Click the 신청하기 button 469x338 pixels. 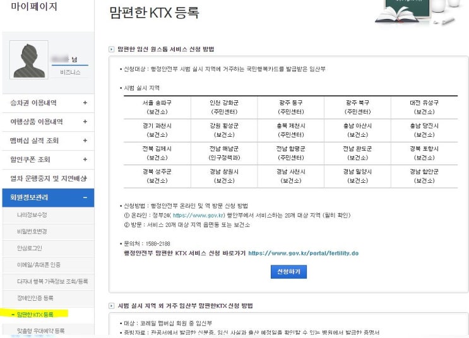(288, 272)
